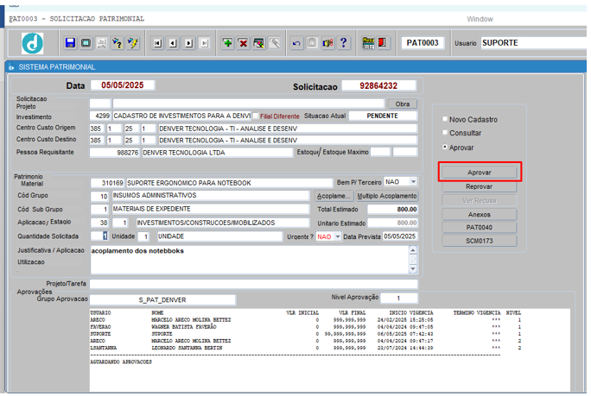Click the blue floppy disk Save icon
591x396 pixels.
(x=70, y=43)
